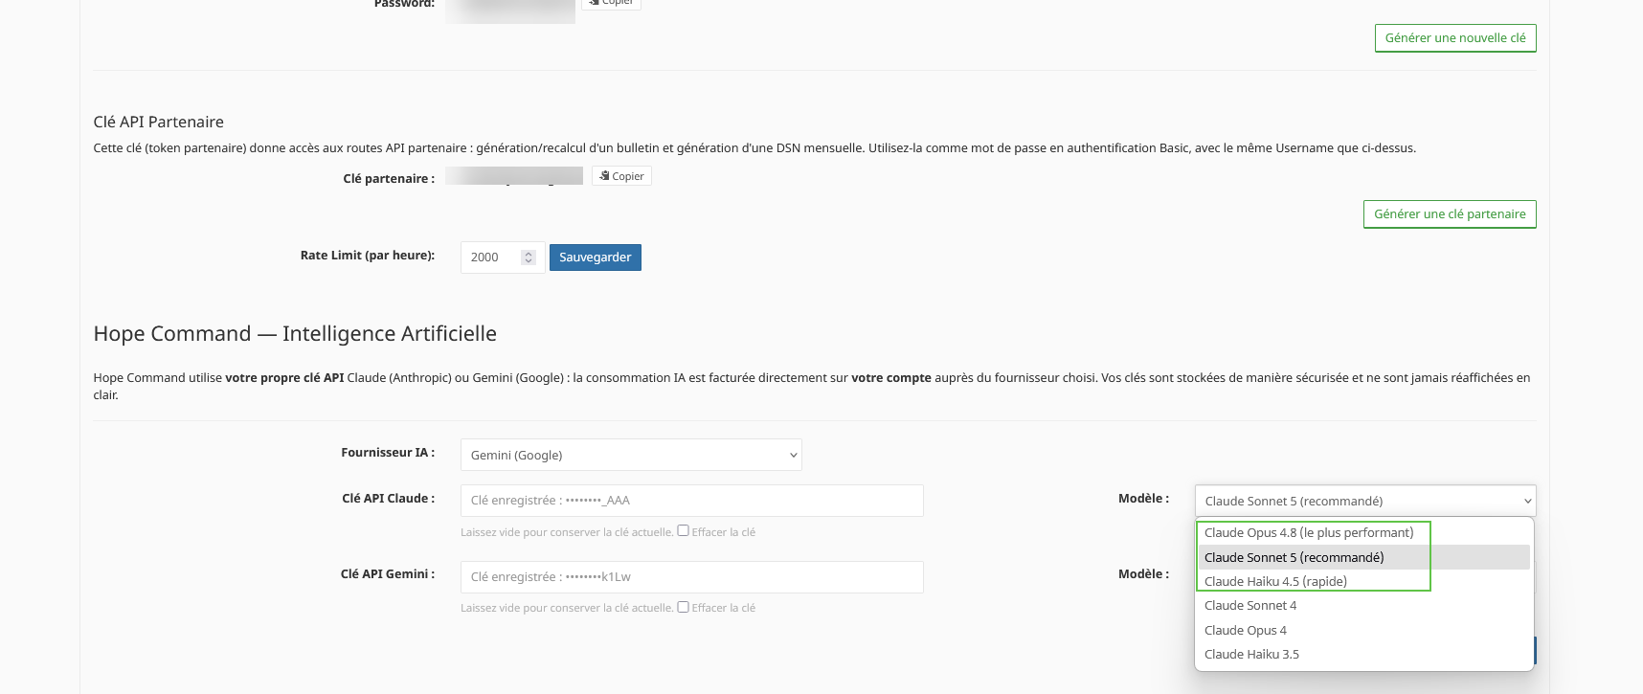1643x694 pixels.
Task: Click Générer une clé partenaire button
Action: (1450, 214)
